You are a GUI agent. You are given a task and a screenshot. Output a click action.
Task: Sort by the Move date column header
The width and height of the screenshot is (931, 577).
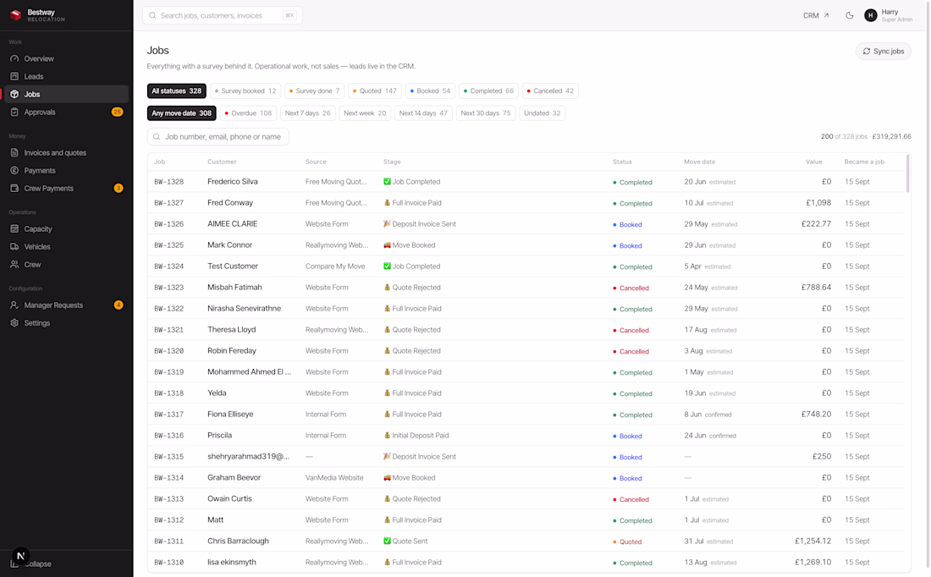pyautogui.click(x=699, y=162)
